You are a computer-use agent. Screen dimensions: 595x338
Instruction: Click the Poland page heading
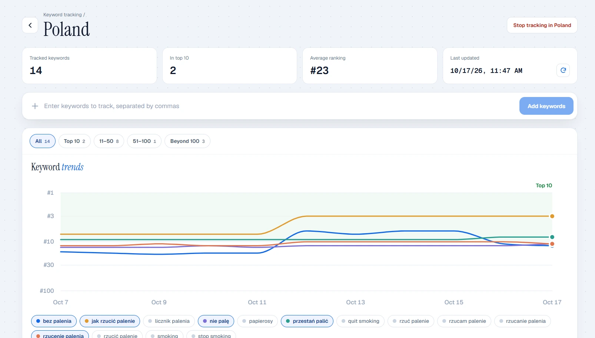point(66,29)
